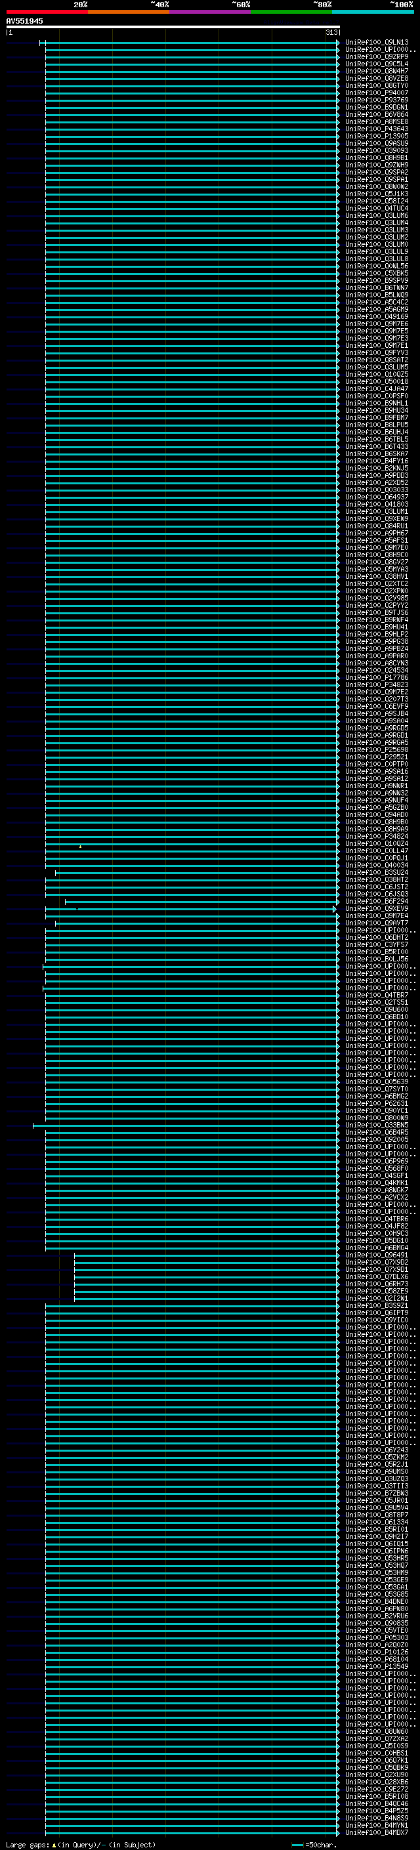
Task: Click hit label UniRef100_Q4KMK1
Action: click(377, 1183)
